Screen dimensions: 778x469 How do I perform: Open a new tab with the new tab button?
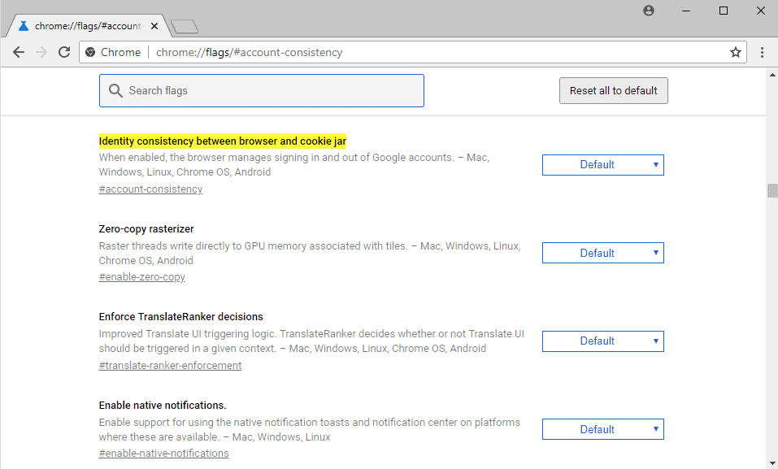[x=184, y=26]
